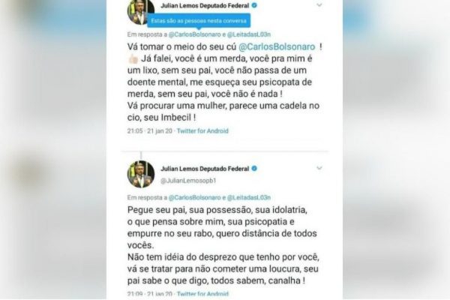The width and height of the screenshot is (450, 300).
Task: Click @LeitadasL03n in the first reply line
Action: click(249, 34)
